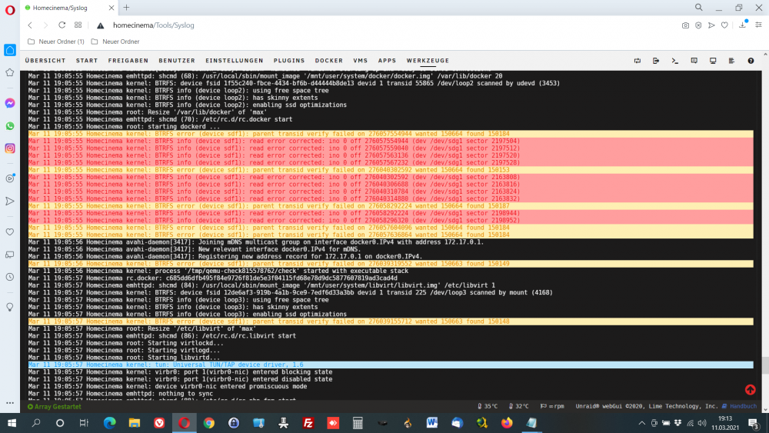Open the VMS page
Viewport: 769px width, 433px height.
360,61
